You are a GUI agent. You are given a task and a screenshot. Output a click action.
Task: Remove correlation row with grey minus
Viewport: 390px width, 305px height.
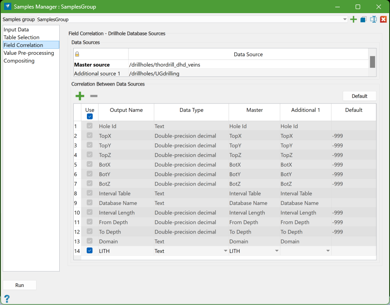pyautogui.click(x=94, y=96)
